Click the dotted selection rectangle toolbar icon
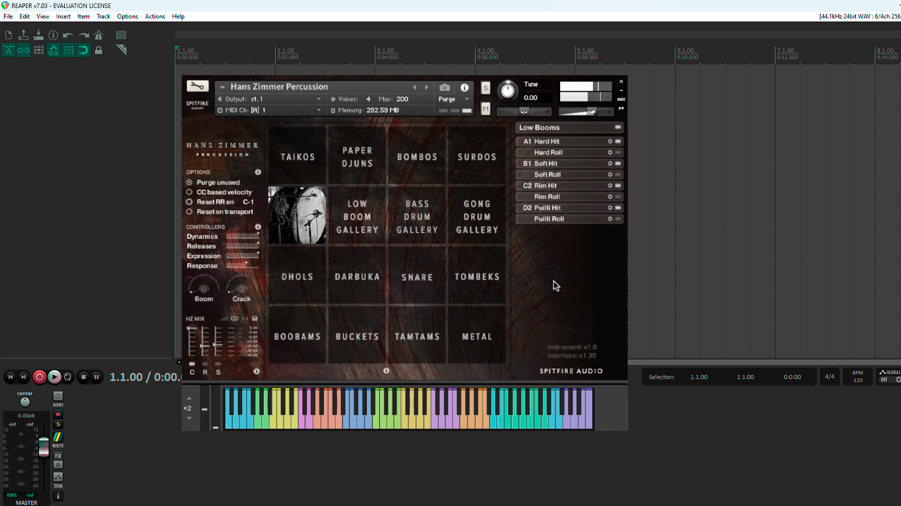901x506 pixels. [121, 35]
